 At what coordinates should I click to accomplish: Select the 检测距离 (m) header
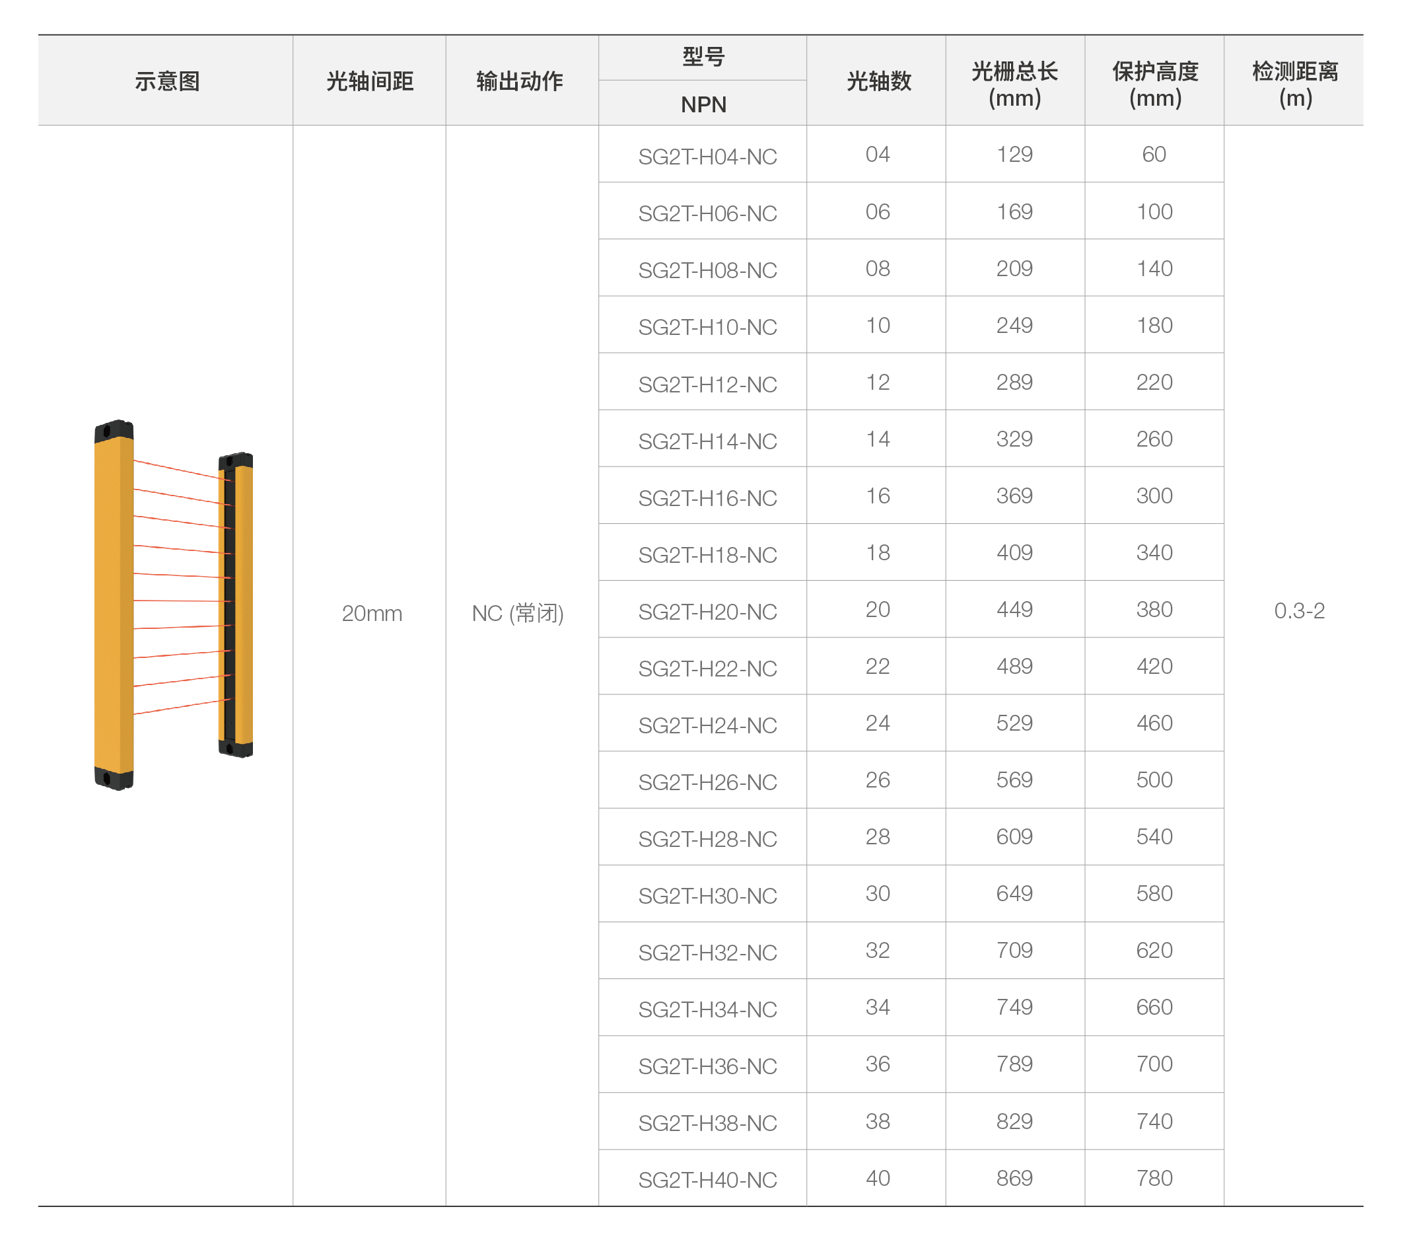coord(1294,84)
